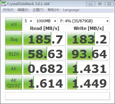Screen dimensions: 115x104
Task: Start the 512K benchmark test
Action: pyautogui.click(x=14, y=53)
